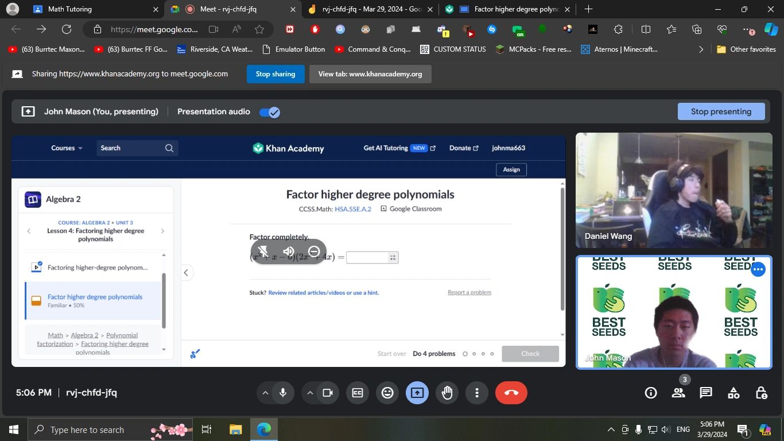Mute the microphone in Meet
Screen dimensions: 784x441
(x=282, y=393)
